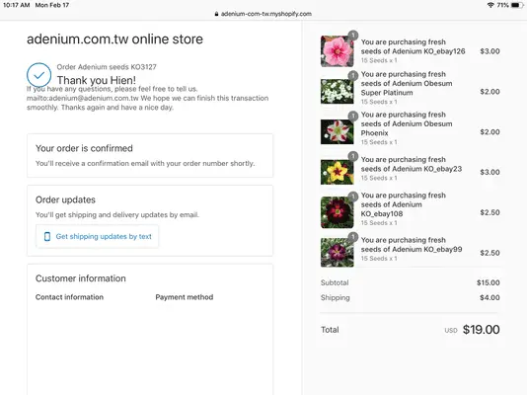Image resolution: width=527 pixels, height=395 pixels.
Task: Open the yellow KO_ebay23 flower thumbnail
Action: tap(338, 172)
